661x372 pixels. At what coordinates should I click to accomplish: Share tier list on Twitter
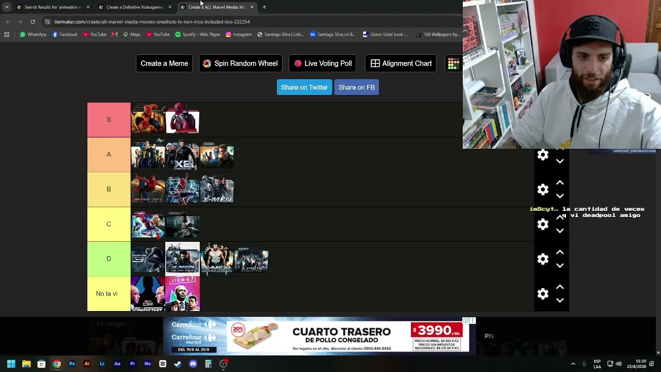click(304, 87)
